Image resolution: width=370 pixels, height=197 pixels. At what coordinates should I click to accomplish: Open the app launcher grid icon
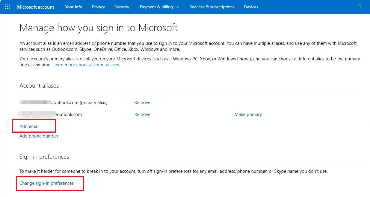(x=7, y=7)
